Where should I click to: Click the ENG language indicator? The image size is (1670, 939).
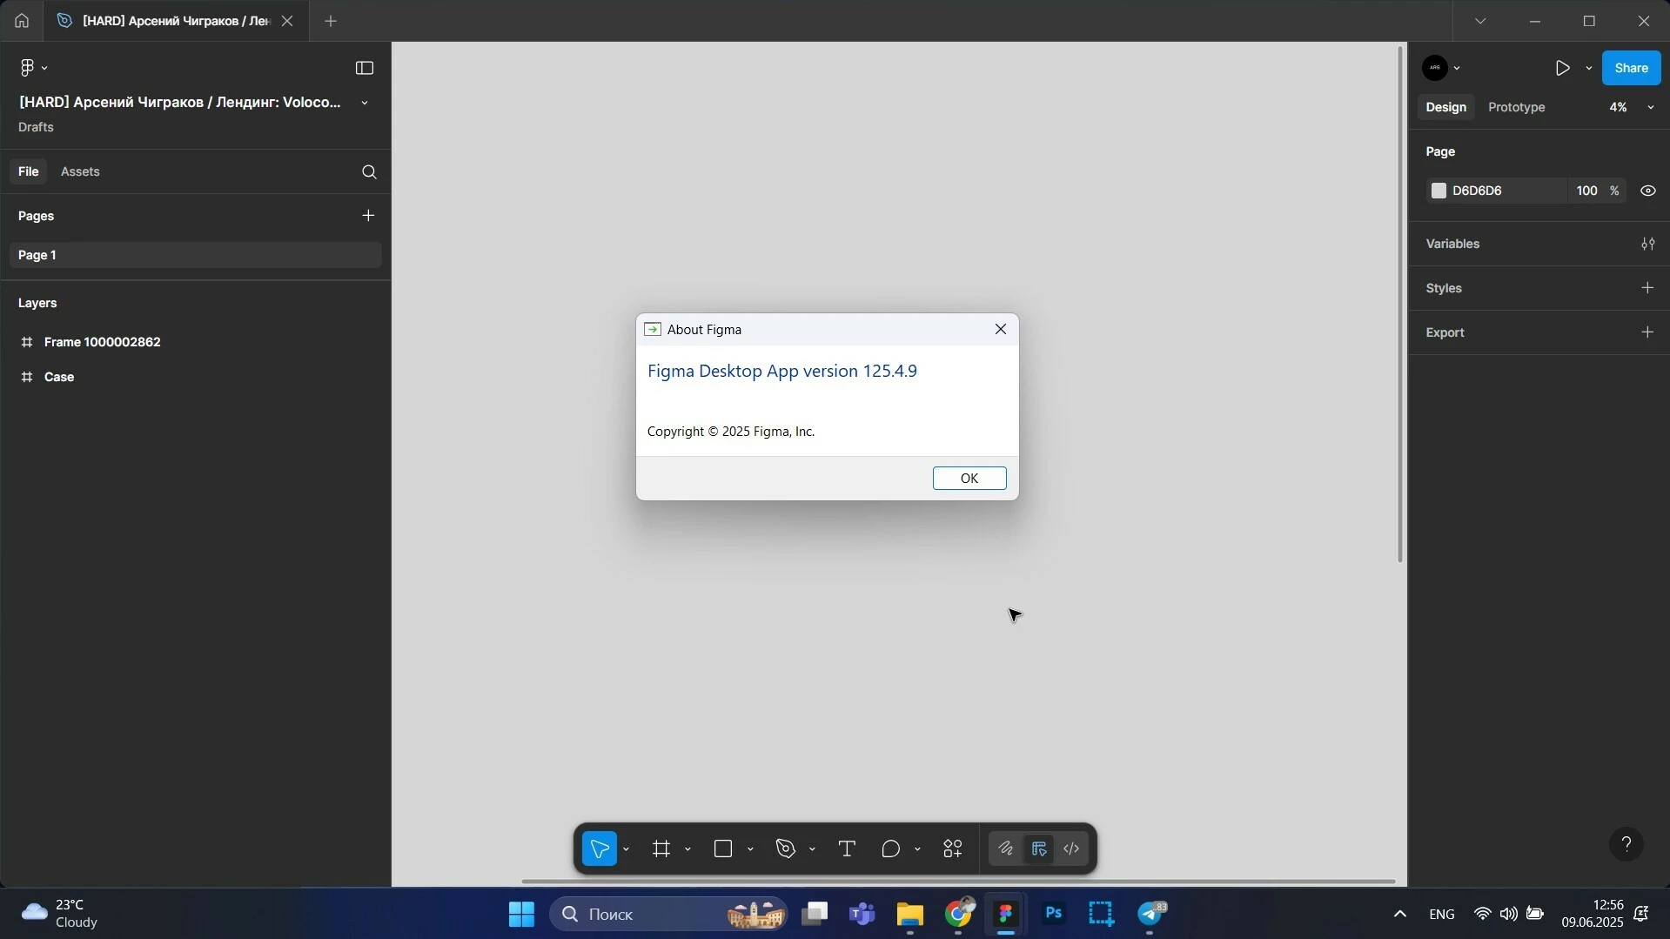click(x=1442, y=915)
